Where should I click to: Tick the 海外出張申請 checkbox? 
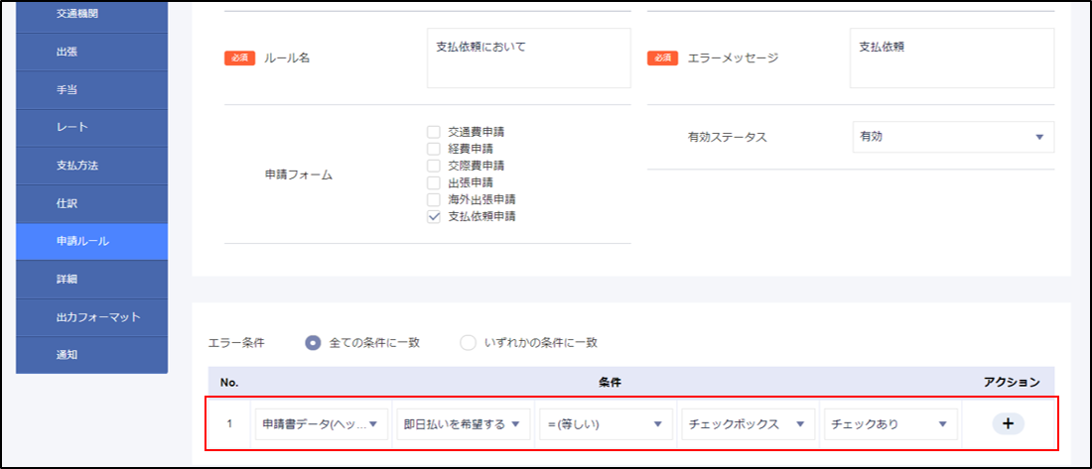434,199
